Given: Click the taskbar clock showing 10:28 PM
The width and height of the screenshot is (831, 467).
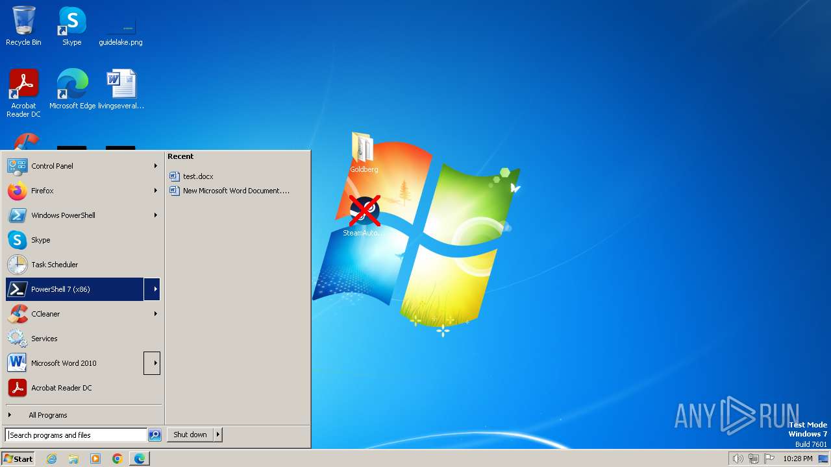Looking at the screenshot, I should pos(797,459).
